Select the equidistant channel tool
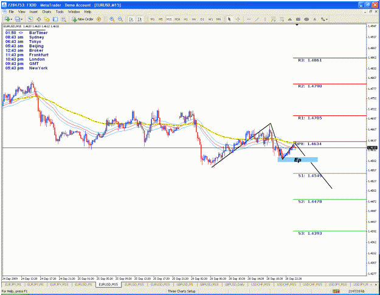This screenshot has width=380, height=295. 274,19
